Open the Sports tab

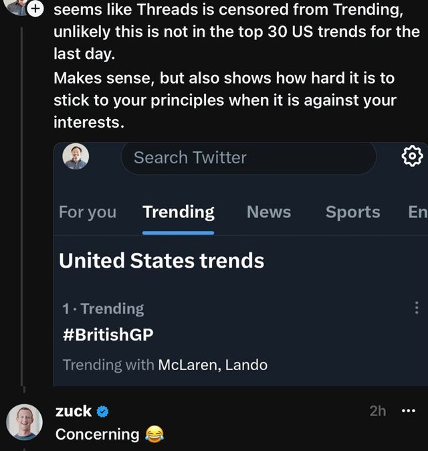[x=352, y=212]
